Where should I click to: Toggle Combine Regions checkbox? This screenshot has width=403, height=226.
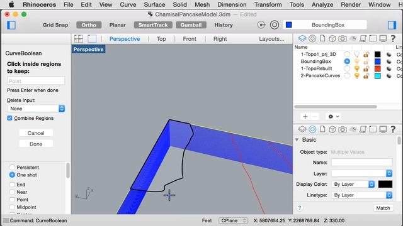pyautogui.click(x=10, y=118)
